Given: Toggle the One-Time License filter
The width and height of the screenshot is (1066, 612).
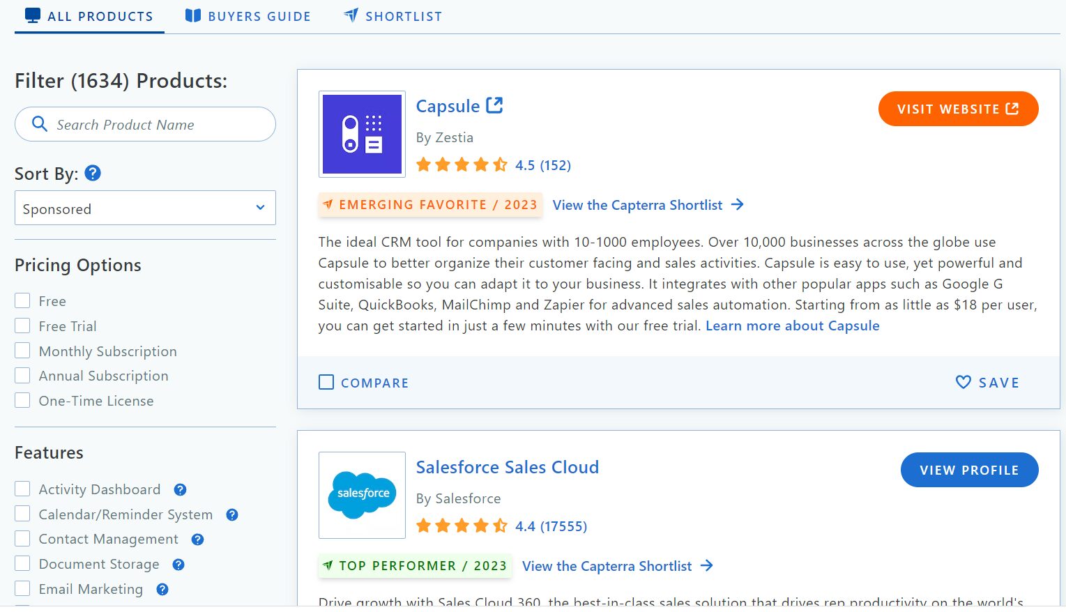Looking at the screenshot, I should [22, 400].
